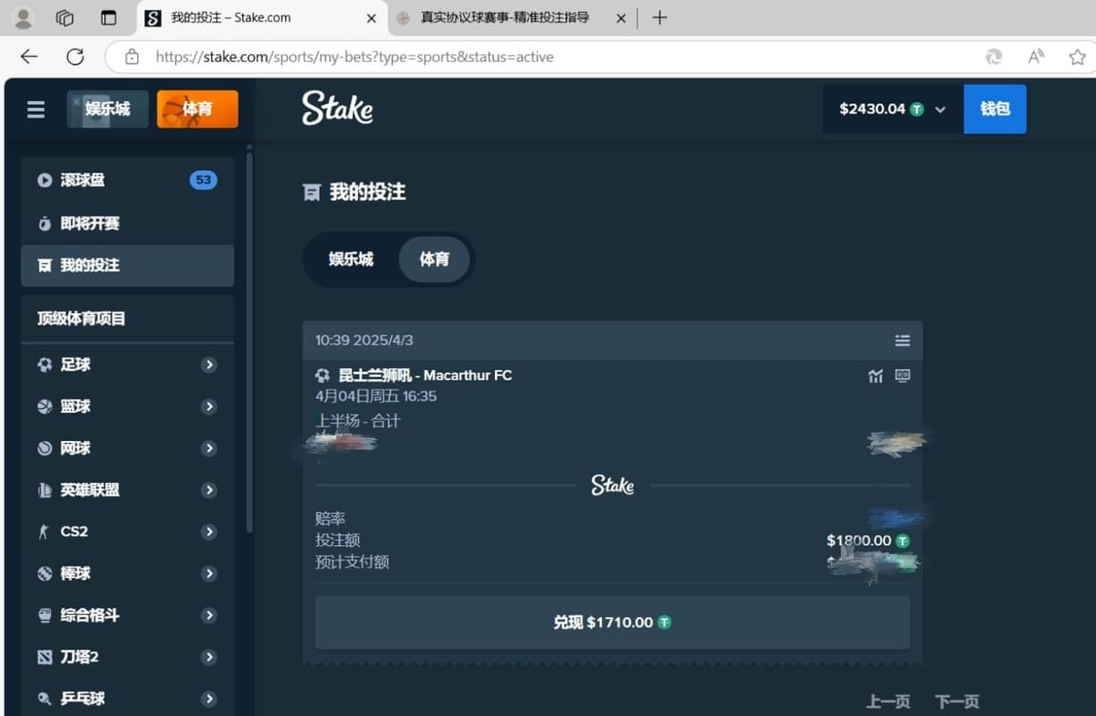Expand the 篮球 category chevron
Viewport: 1096px width, 716px height.
(209, 406)
